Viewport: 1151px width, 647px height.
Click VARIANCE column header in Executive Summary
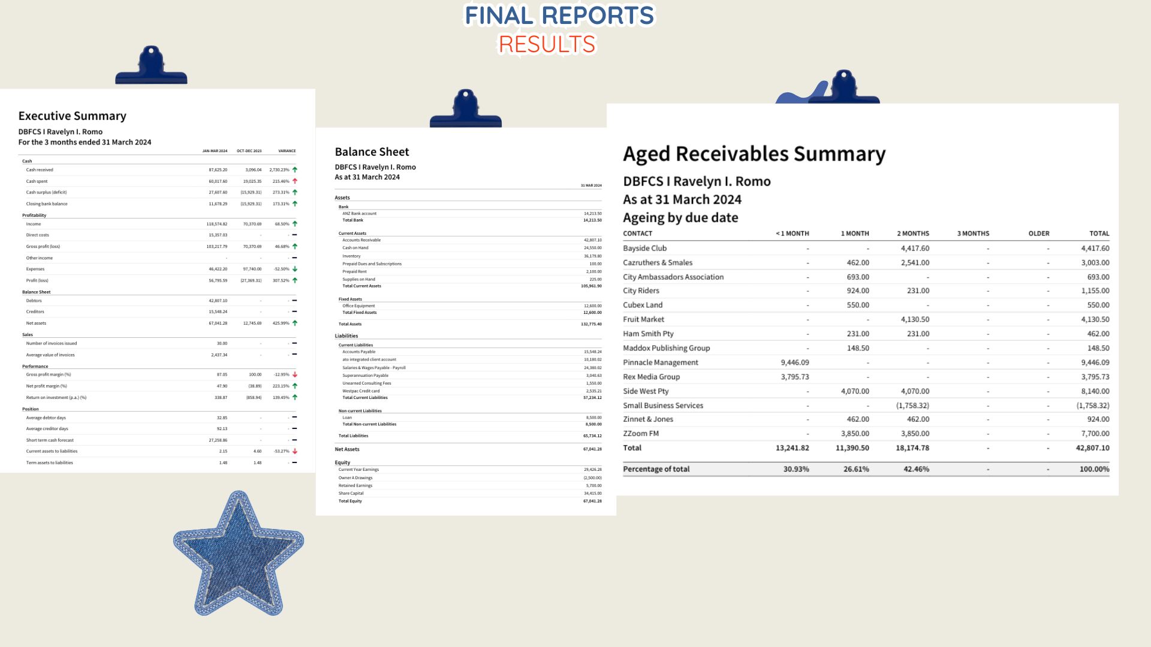pos(287,151)
